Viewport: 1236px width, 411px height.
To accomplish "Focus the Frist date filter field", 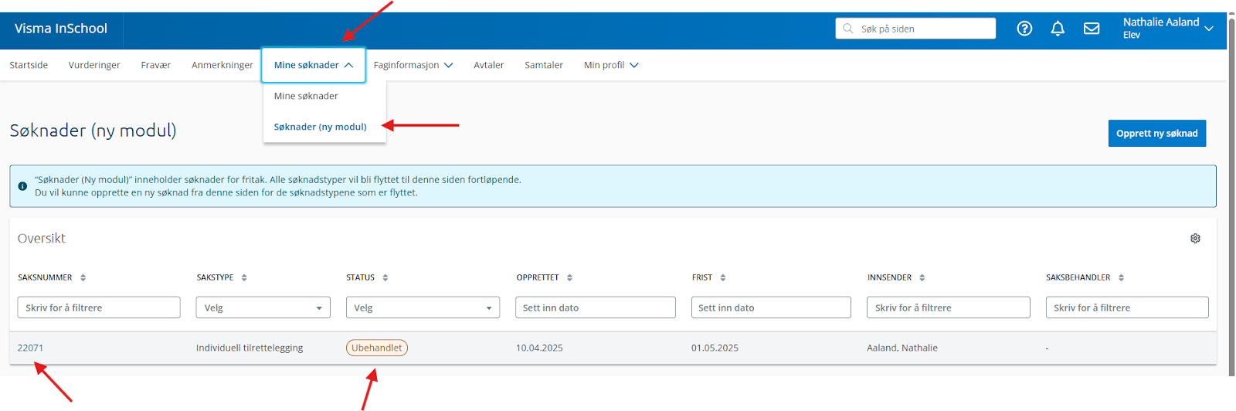I will click(x=771, y=307).
